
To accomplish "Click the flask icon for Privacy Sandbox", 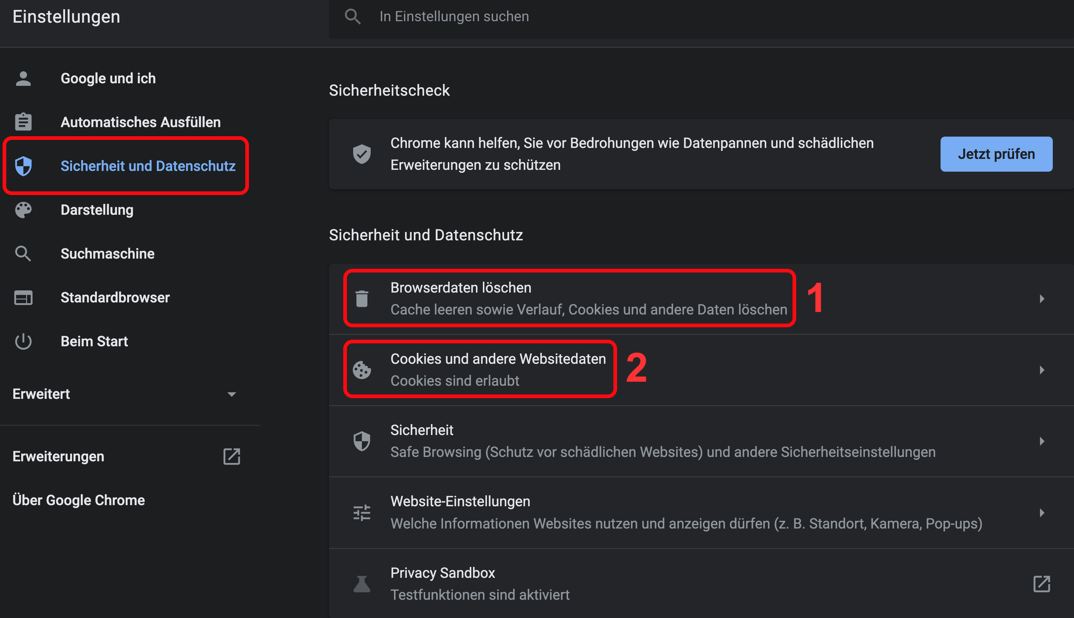I will (x=362, y=584).
